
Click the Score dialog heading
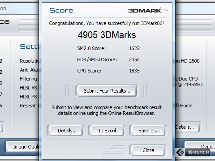(x=61, y=10)
